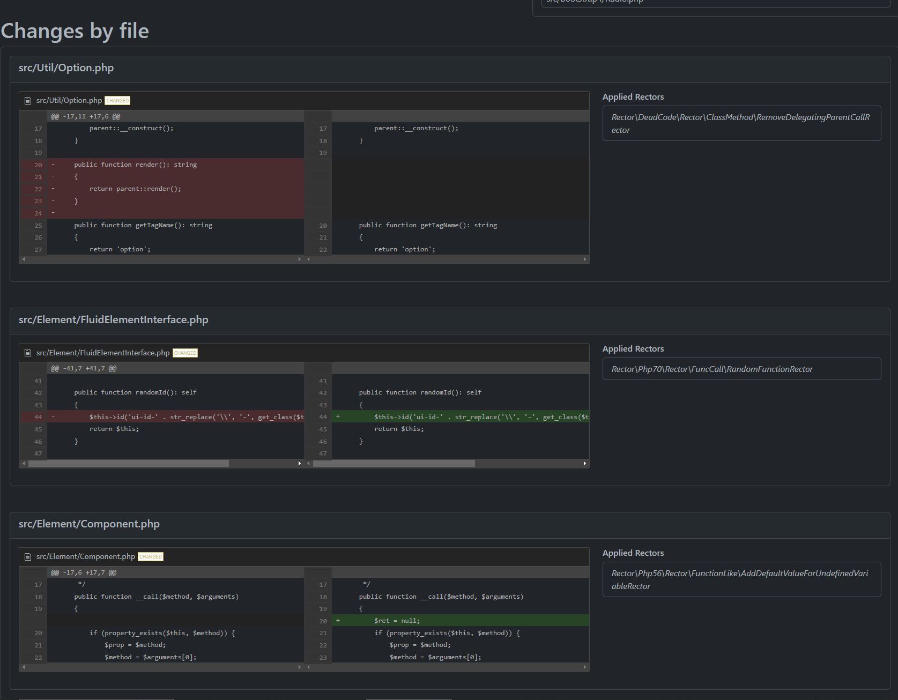Image resolution: width=898 pixels, height=700 pixels.
Task: Click the src/Element/Component.php section heading
Action: coord(89,524)
